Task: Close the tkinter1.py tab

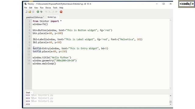Action: tap(58, 17)
